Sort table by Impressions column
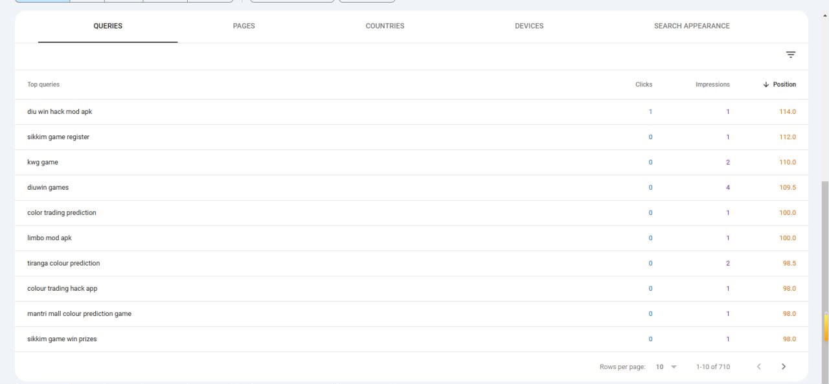 712,84
